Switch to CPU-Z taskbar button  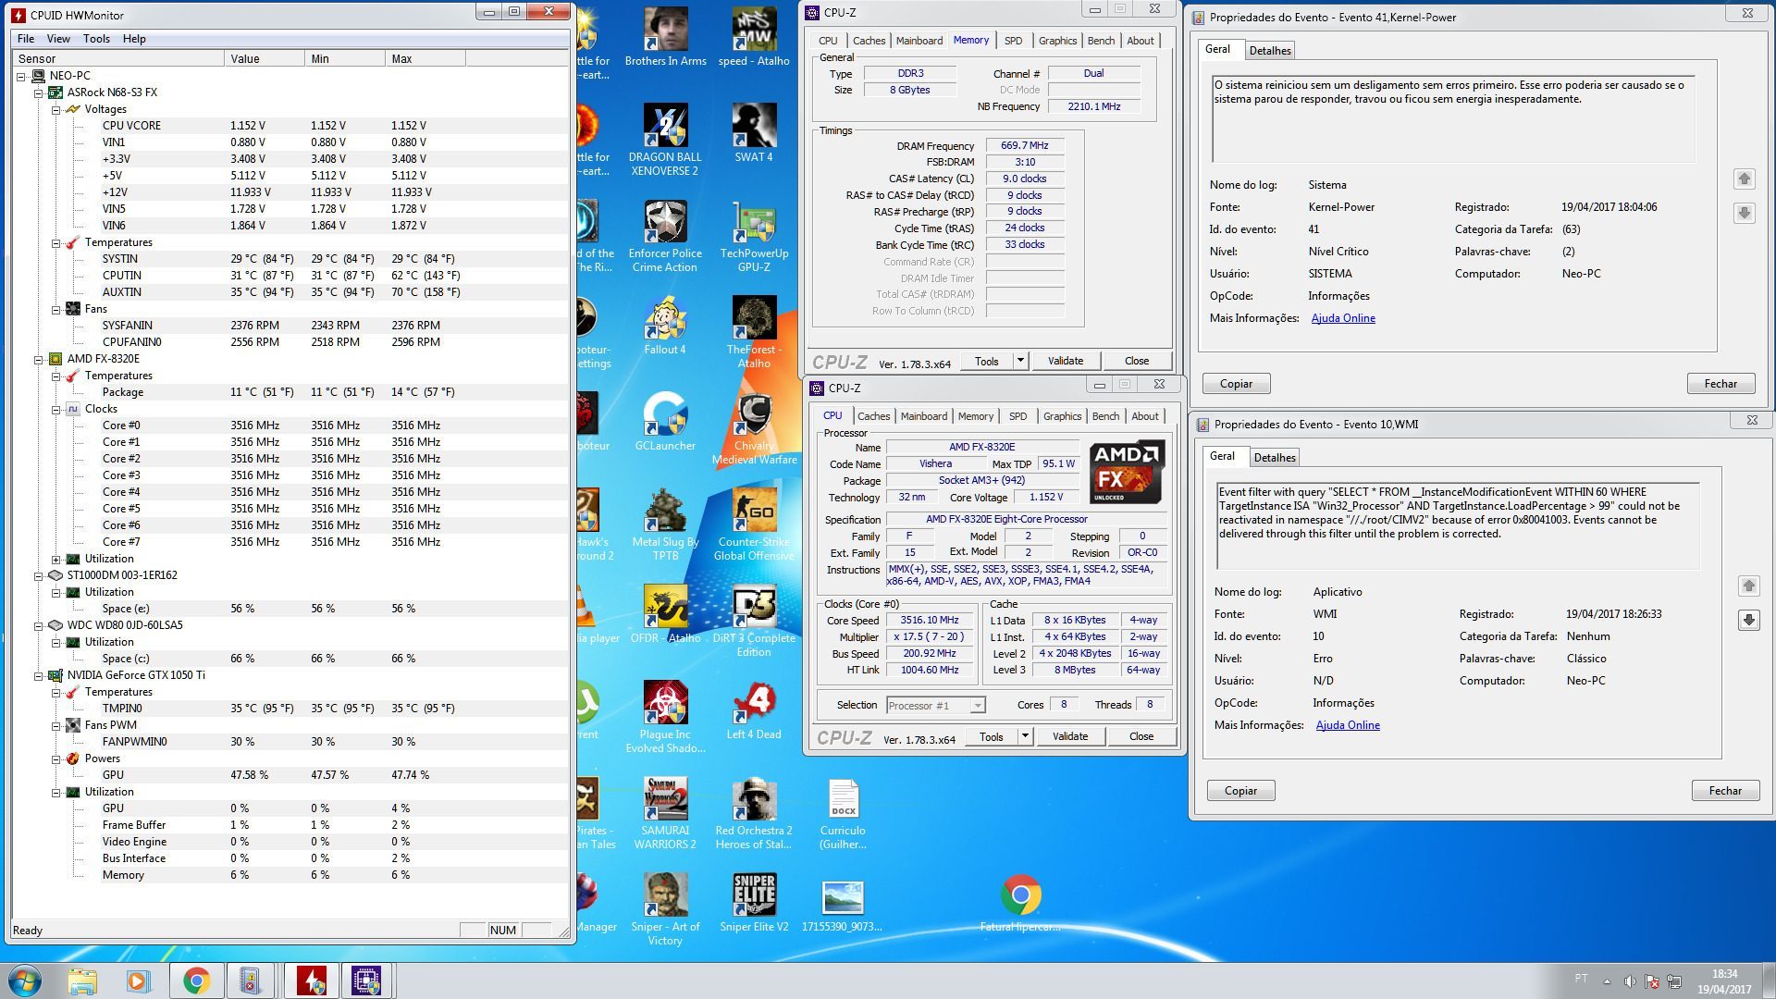pyautogui.click(x=367, y=980)
